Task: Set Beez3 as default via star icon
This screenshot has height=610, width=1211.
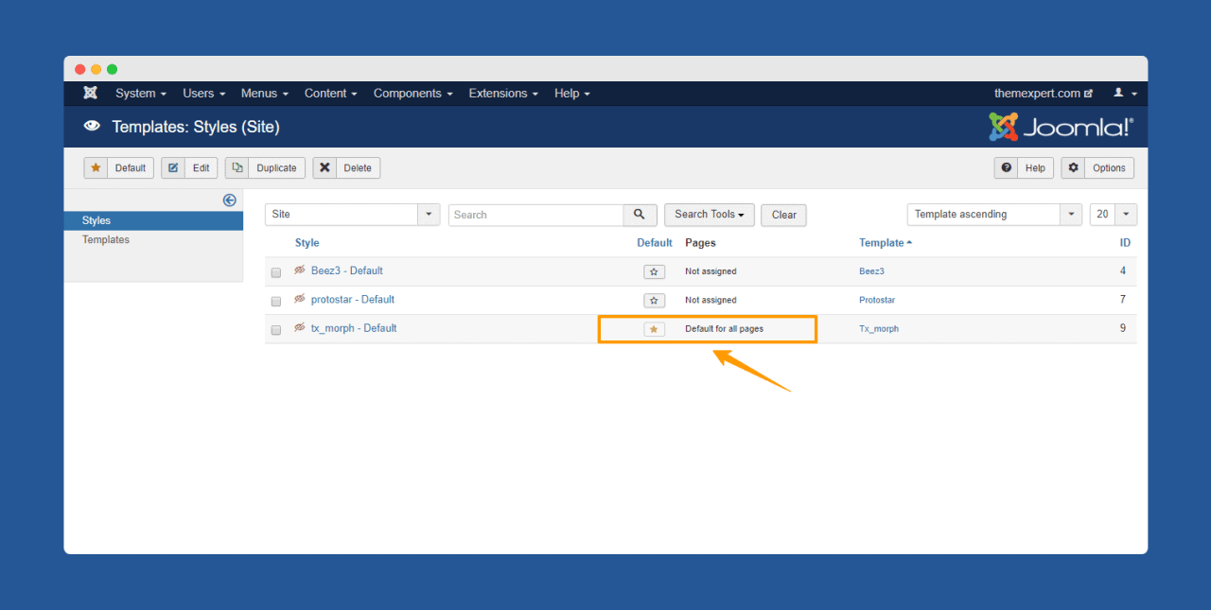Action: pyautogui.click(x=654, y=271)
